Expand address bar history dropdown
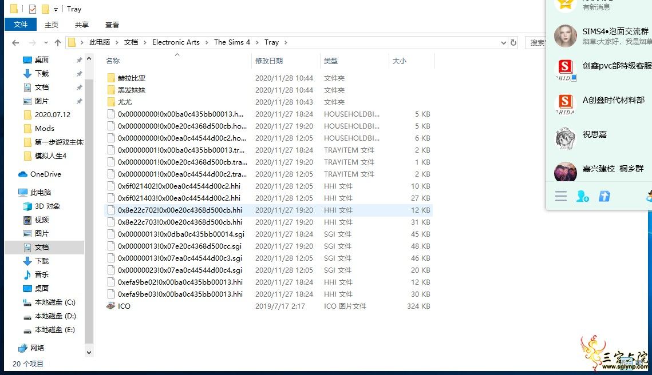Viewport: 652px width, 375px height. [x=503, y=42]
